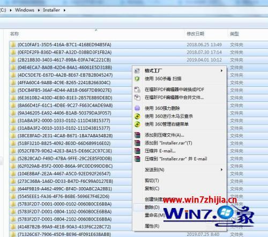This screenshot has height=237, width=268.
Task: Click the 360 木马云查杀 icon
Action: (137, 116)
